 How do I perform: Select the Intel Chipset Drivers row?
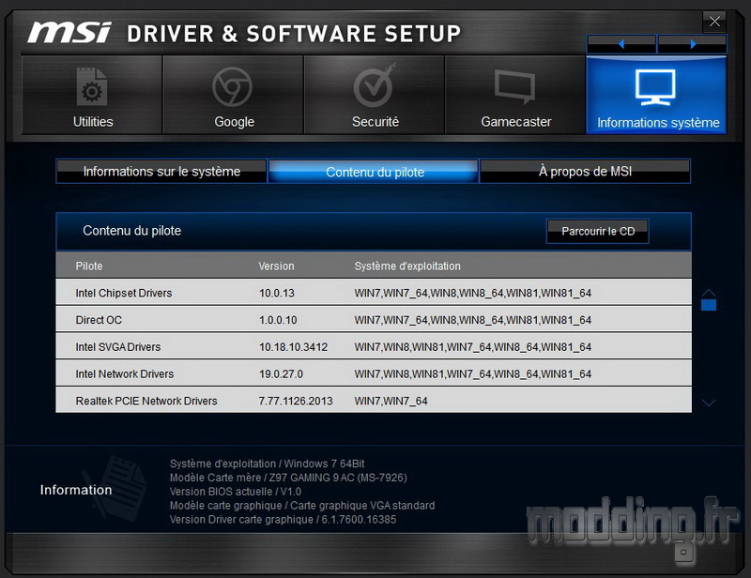pyautogui.click(x=374, y=293)
